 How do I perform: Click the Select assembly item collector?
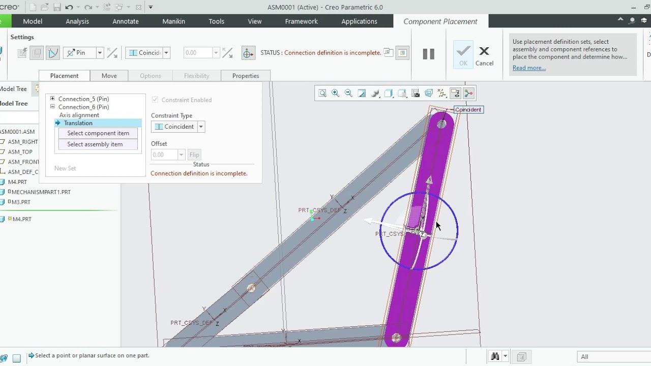tap(95, 144)
